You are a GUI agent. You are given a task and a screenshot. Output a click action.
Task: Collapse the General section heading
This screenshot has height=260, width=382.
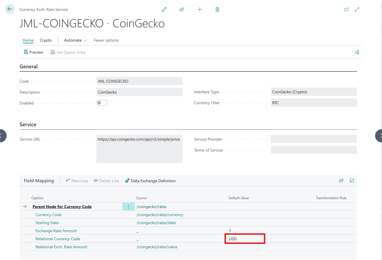click(x=28, y=67)
